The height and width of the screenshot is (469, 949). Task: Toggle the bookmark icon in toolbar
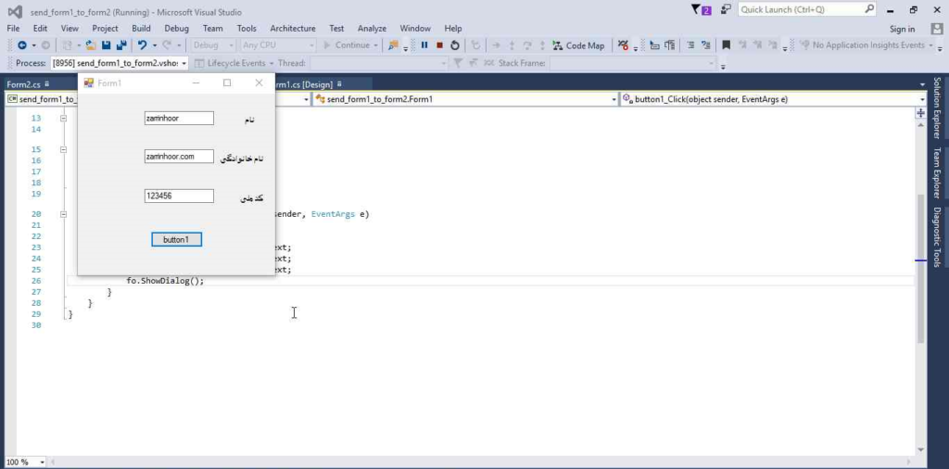point(726,45)
